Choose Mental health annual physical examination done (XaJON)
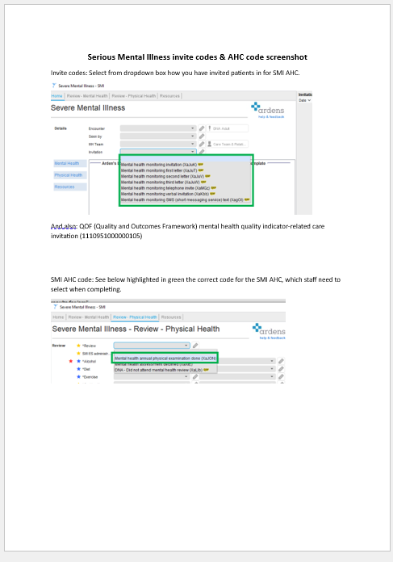 (165, 358)
